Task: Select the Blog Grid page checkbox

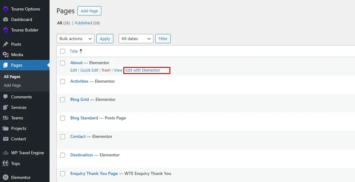Action: click(x=63, y=100)
